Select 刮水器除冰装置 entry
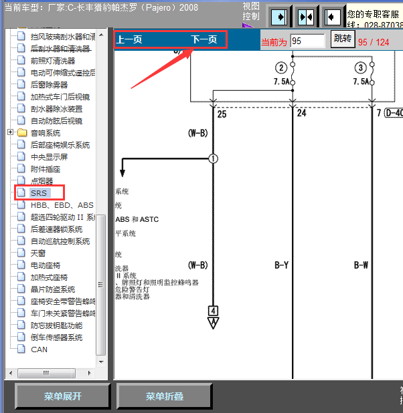 pos(56,109)
